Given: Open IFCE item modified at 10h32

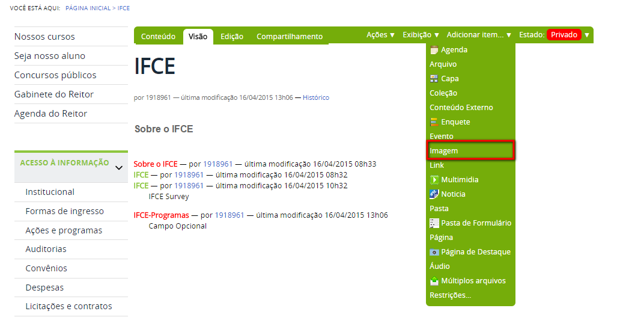Looking at the screenshot, I should pos(141,186).
